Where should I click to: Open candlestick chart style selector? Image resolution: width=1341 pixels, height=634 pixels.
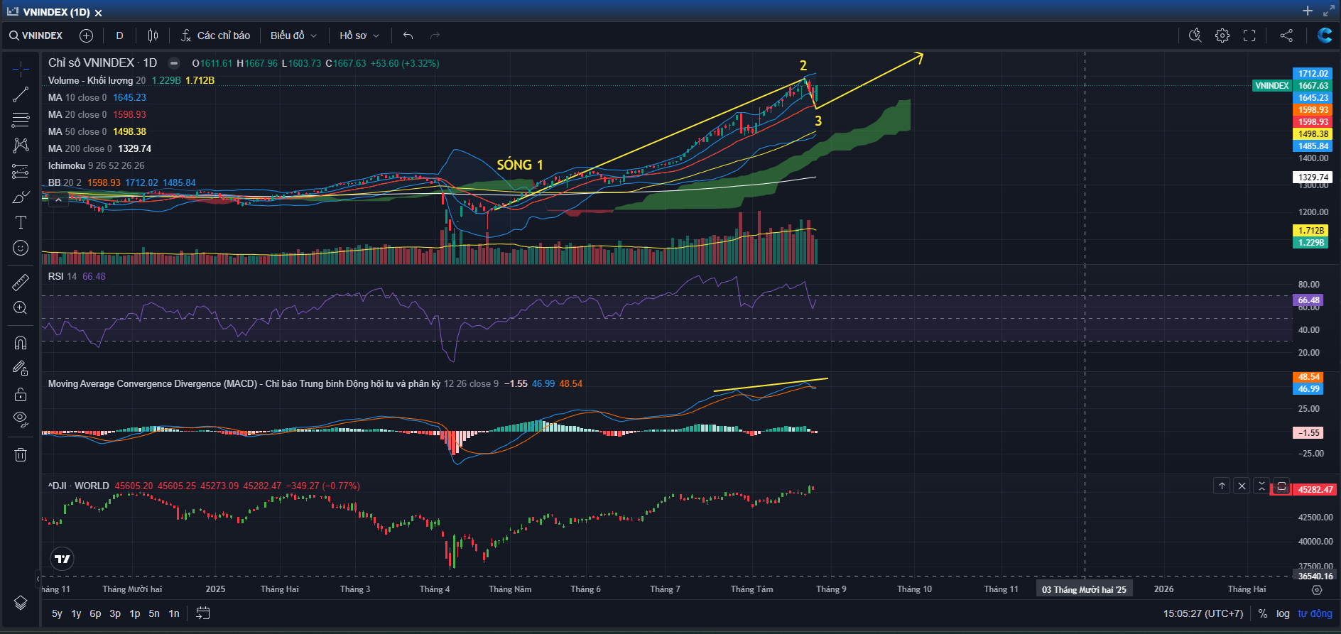click(x=153, y=35)
